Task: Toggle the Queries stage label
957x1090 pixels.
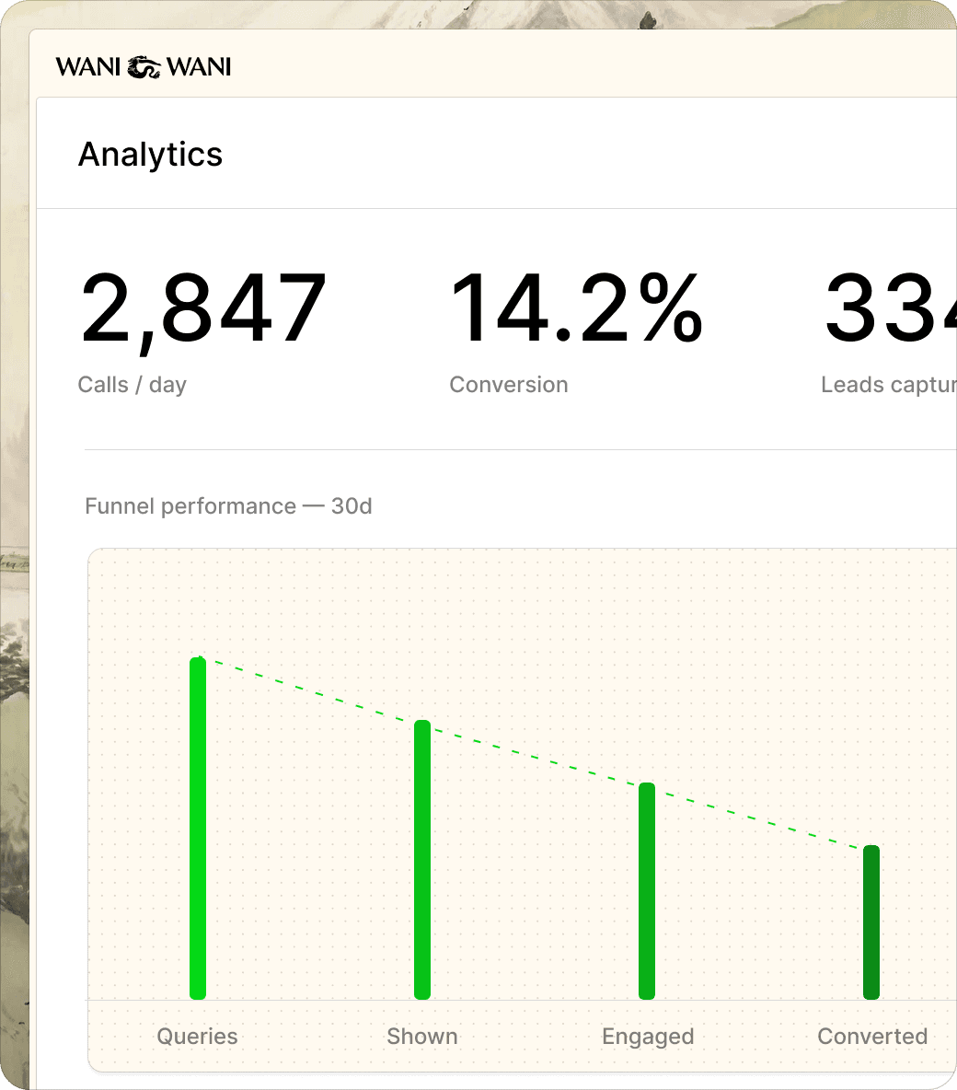Action: 197,1036
